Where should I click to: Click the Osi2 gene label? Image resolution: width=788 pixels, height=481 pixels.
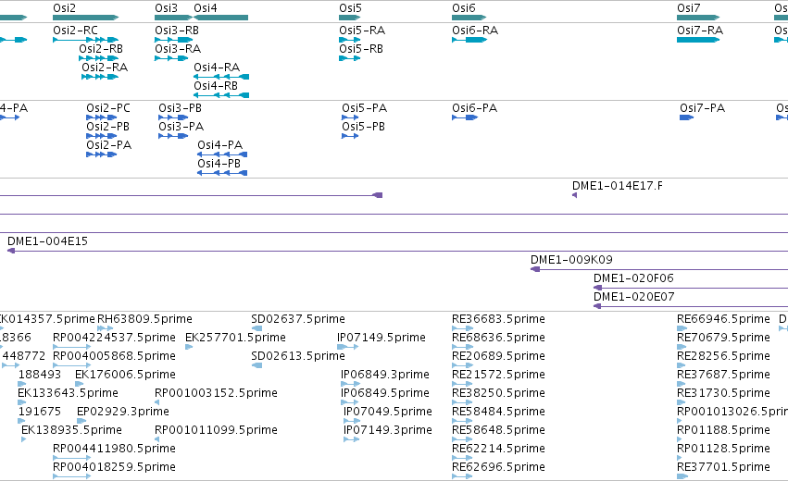[64, 8]
